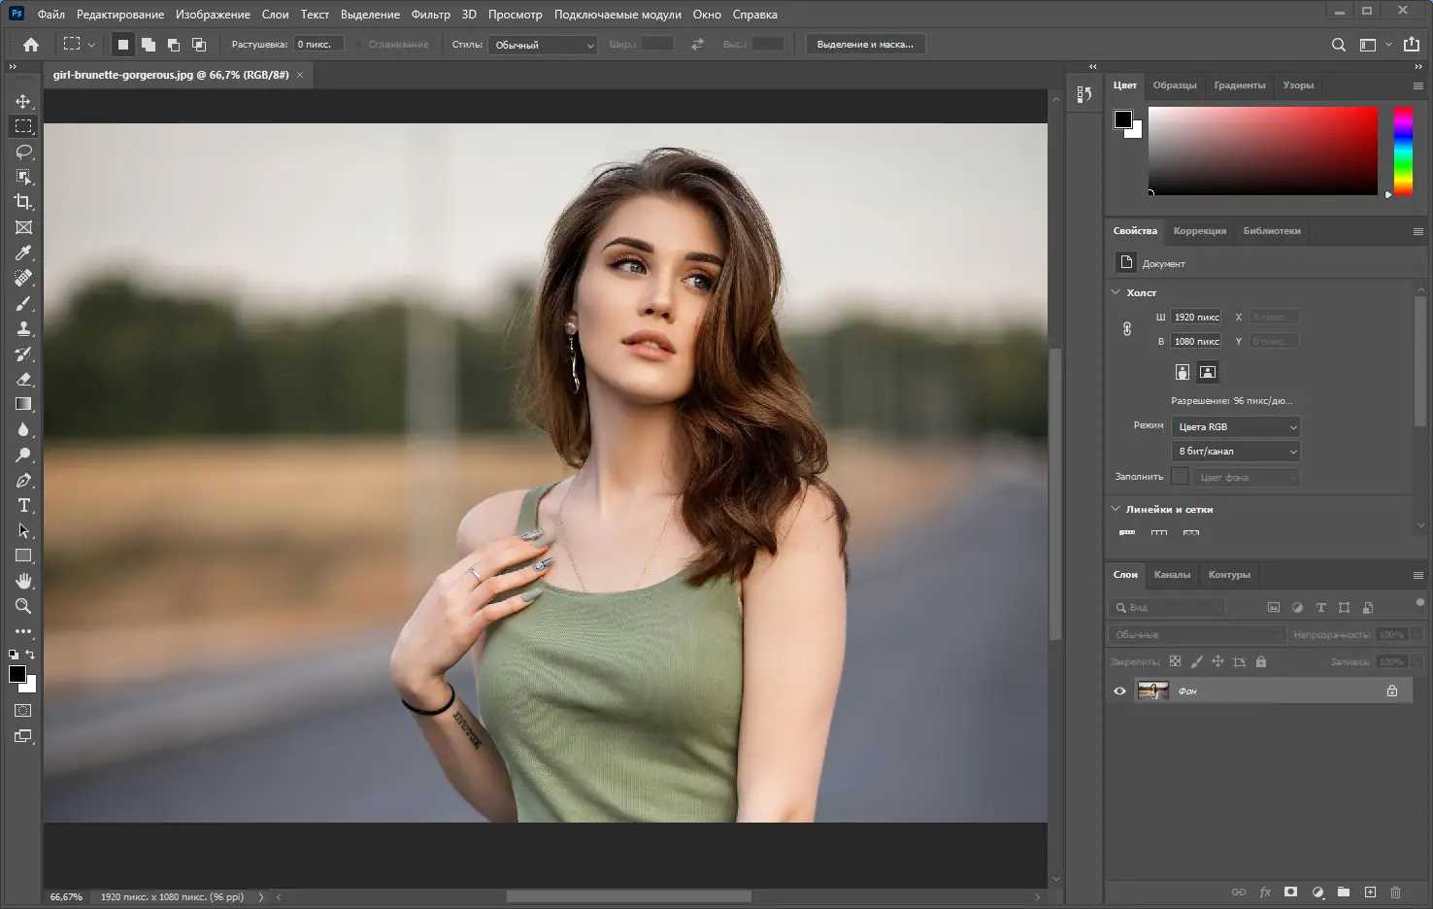The height and width of the screenshot is (909, 1433).
Task: Open the Стиль dropdown set to Обычный
Action: pyautogui.click(x=543, y=45)
